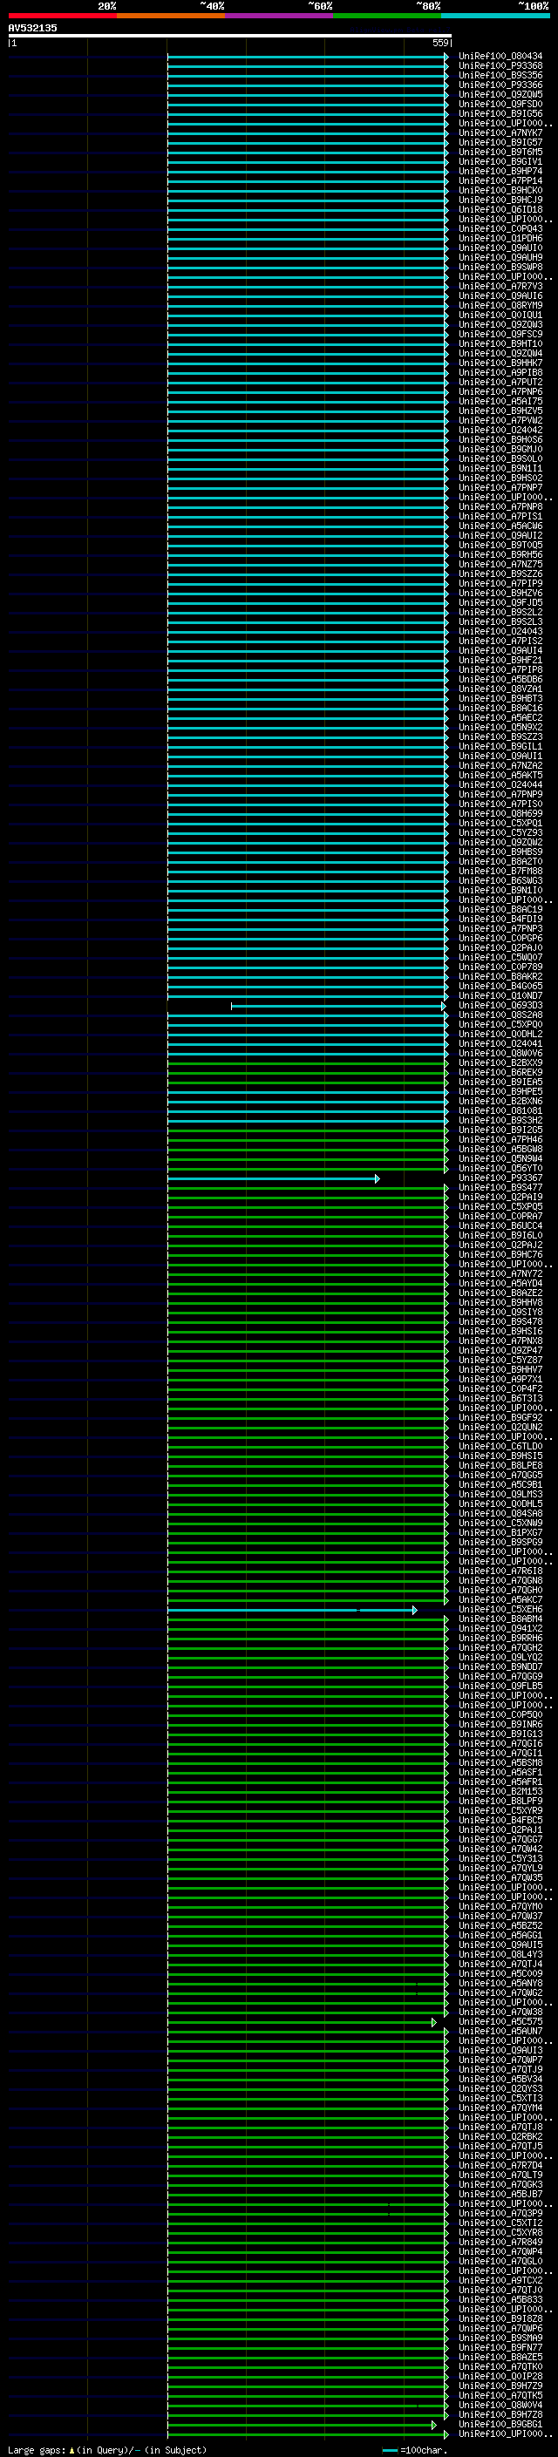Screen dimensions: 558x2457
Task: Click the purple 40–60% identity legend segment
Action: pyautogui.click(x=280, y=16)
